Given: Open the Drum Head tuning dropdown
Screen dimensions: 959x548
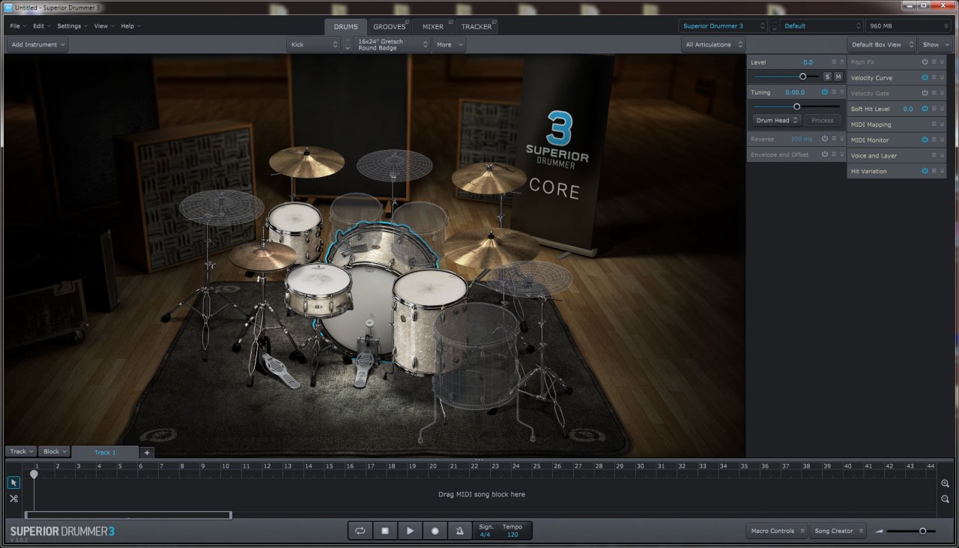Looking at the screenshot, I should point(777,120).
